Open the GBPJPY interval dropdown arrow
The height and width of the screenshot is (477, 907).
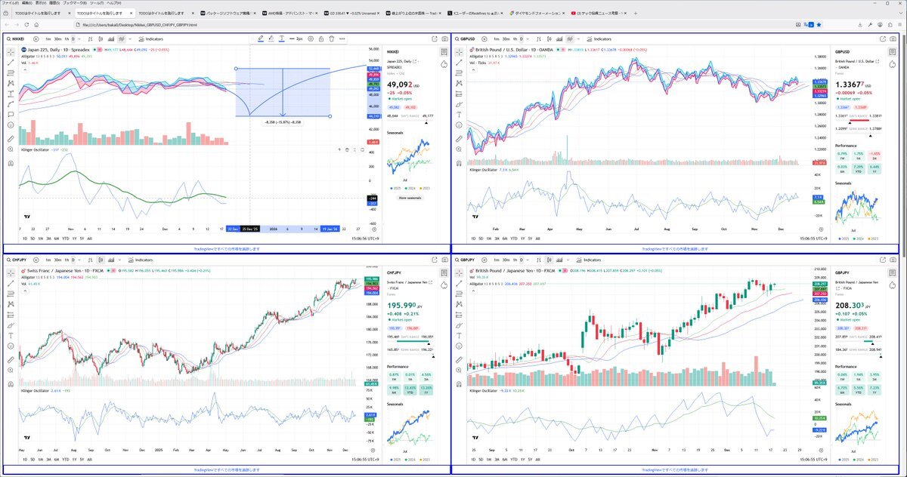click(528, 260)
